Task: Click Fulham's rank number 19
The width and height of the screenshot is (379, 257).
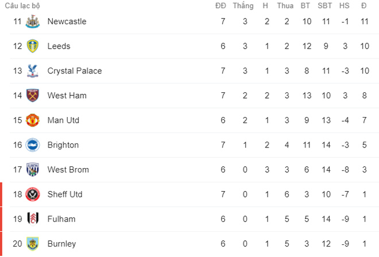Action: coord(17,219)
